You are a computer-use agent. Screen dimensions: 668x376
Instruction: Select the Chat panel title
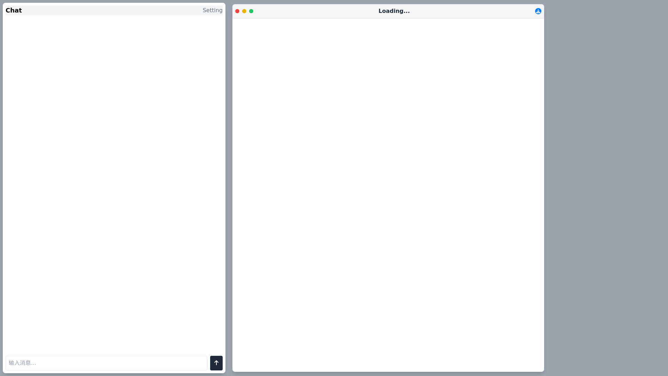[14, 10]
